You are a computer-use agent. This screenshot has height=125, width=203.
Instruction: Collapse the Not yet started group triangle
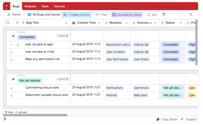pyautogui.click(x=13, y=79)
